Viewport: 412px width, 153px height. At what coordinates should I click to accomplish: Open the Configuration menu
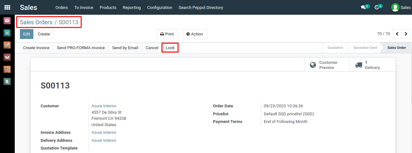coord(159,7)
